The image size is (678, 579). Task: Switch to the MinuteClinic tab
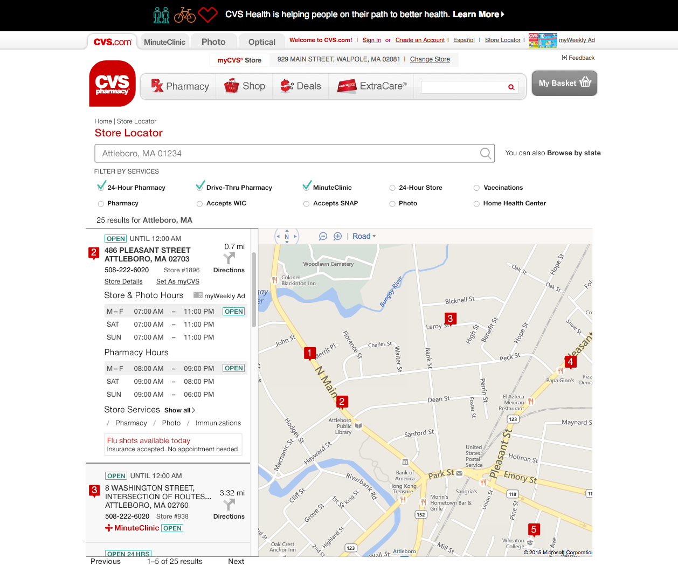(x=164, y=42)
